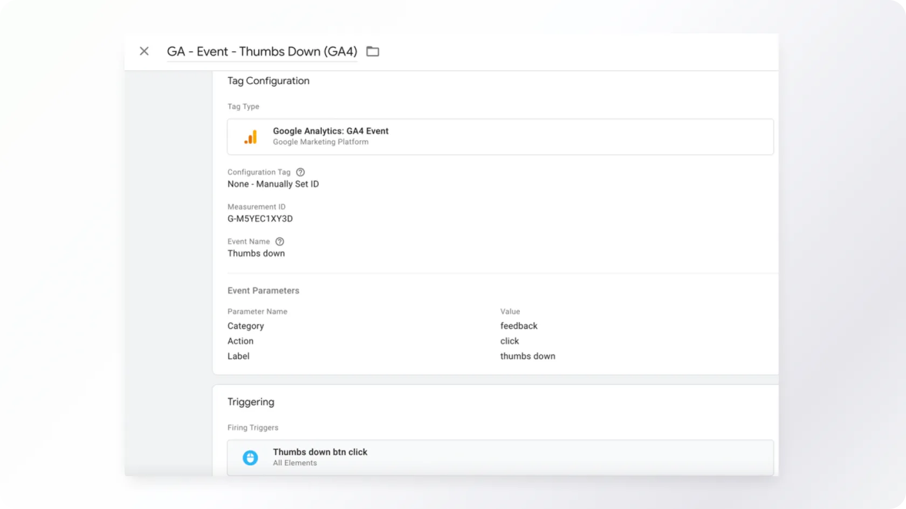Viewport: 906px width, 509px height.
Task: Select the Action parameter name
Action: tap(241, 341)
